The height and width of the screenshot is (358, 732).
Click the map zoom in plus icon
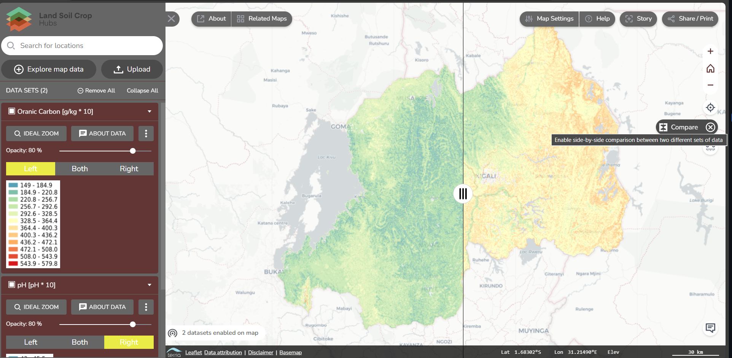coord(710,51)
